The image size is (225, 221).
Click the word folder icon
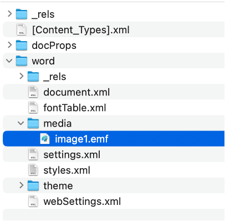coord(22,61)
